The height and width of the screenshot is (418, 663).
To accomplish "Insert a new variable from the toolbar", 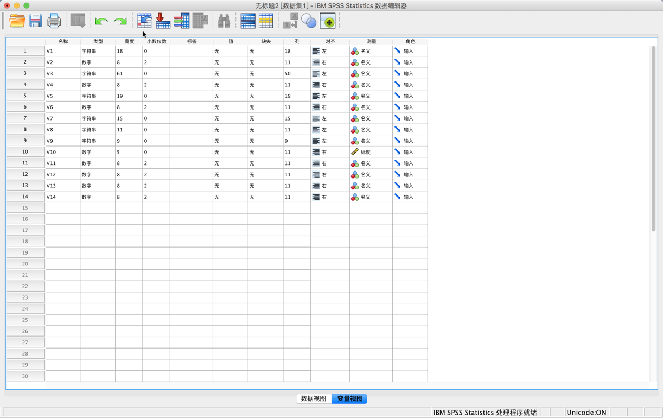I will 266,21.
